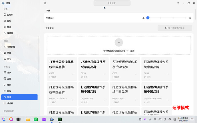Click the round plus button to add fonts
This screenshot has height=123, width=197.
(119, 42)
